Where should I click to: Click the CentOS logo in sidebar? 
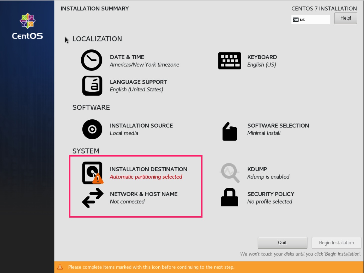[27, 26]
